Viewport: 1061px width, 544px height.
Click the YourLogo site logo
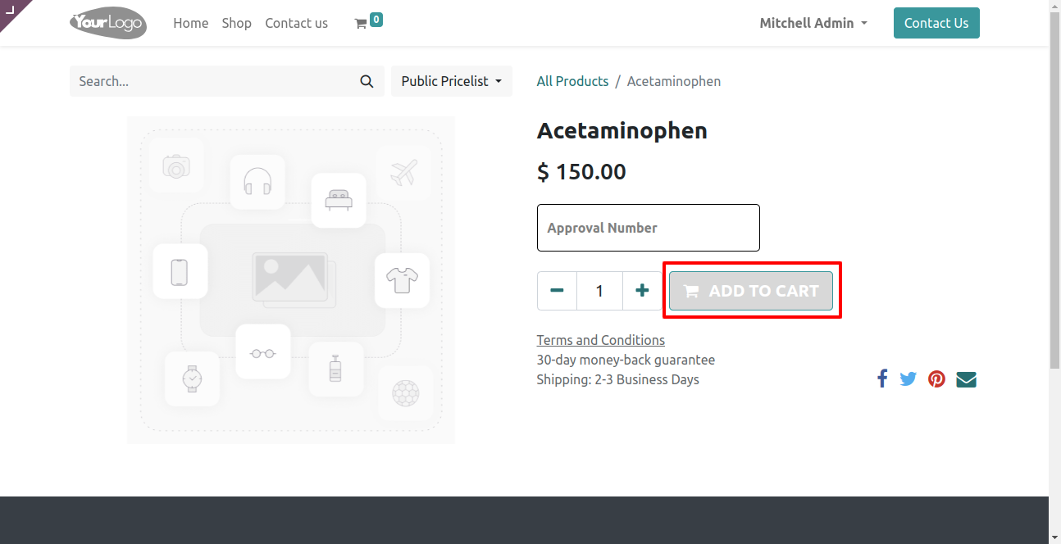click(x=108, y=23)
